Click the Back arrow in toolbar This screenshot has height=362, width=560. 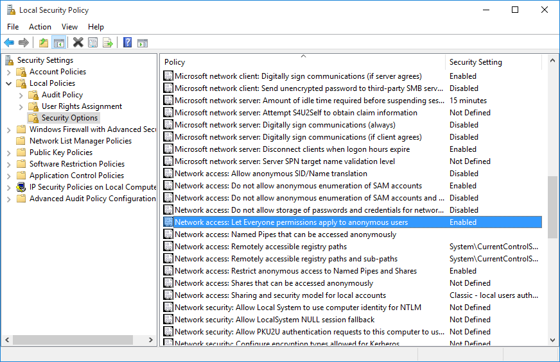pyautogui.click(x=9, y=43)
